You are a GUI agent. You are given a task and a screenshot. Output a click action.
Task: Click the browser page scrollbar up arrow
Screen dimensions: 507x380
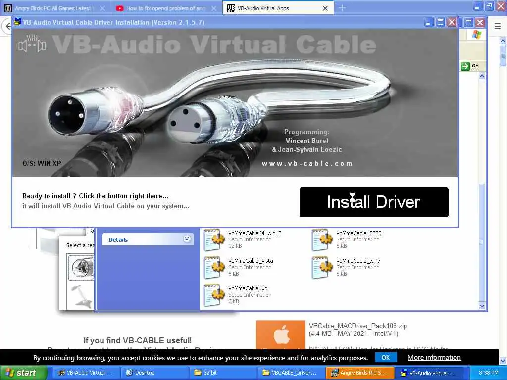(503, 41)
